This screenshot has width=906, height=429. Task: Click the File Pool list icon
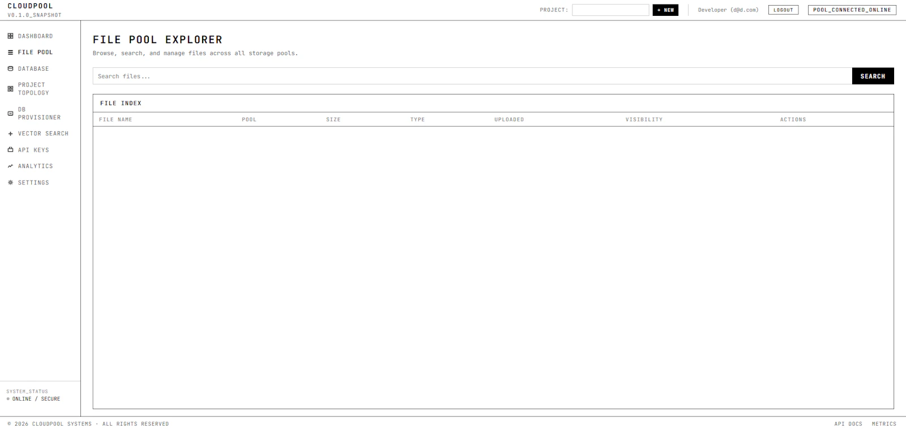point(10,52)
